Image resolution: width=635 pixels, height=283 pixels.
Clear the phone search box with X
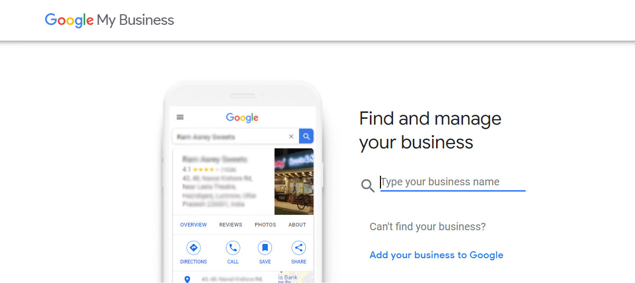291,136
